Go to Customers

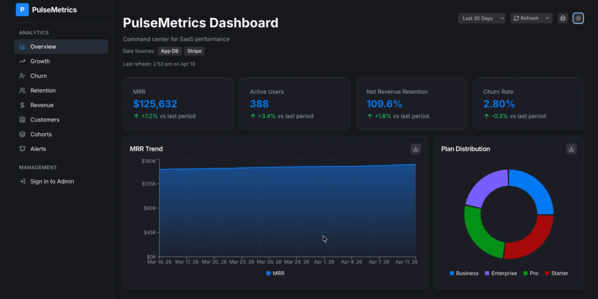[61, 120]
